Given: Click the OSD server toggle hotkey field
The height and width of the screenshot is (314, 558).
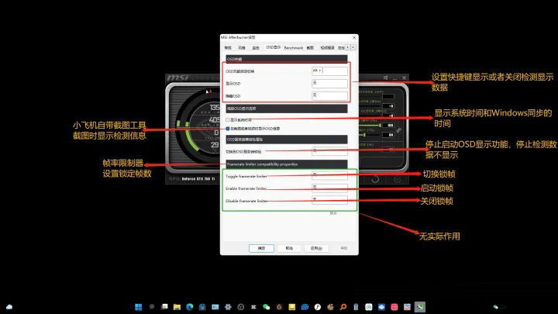Looking at the screenshot, I should (x=329, y=151).
